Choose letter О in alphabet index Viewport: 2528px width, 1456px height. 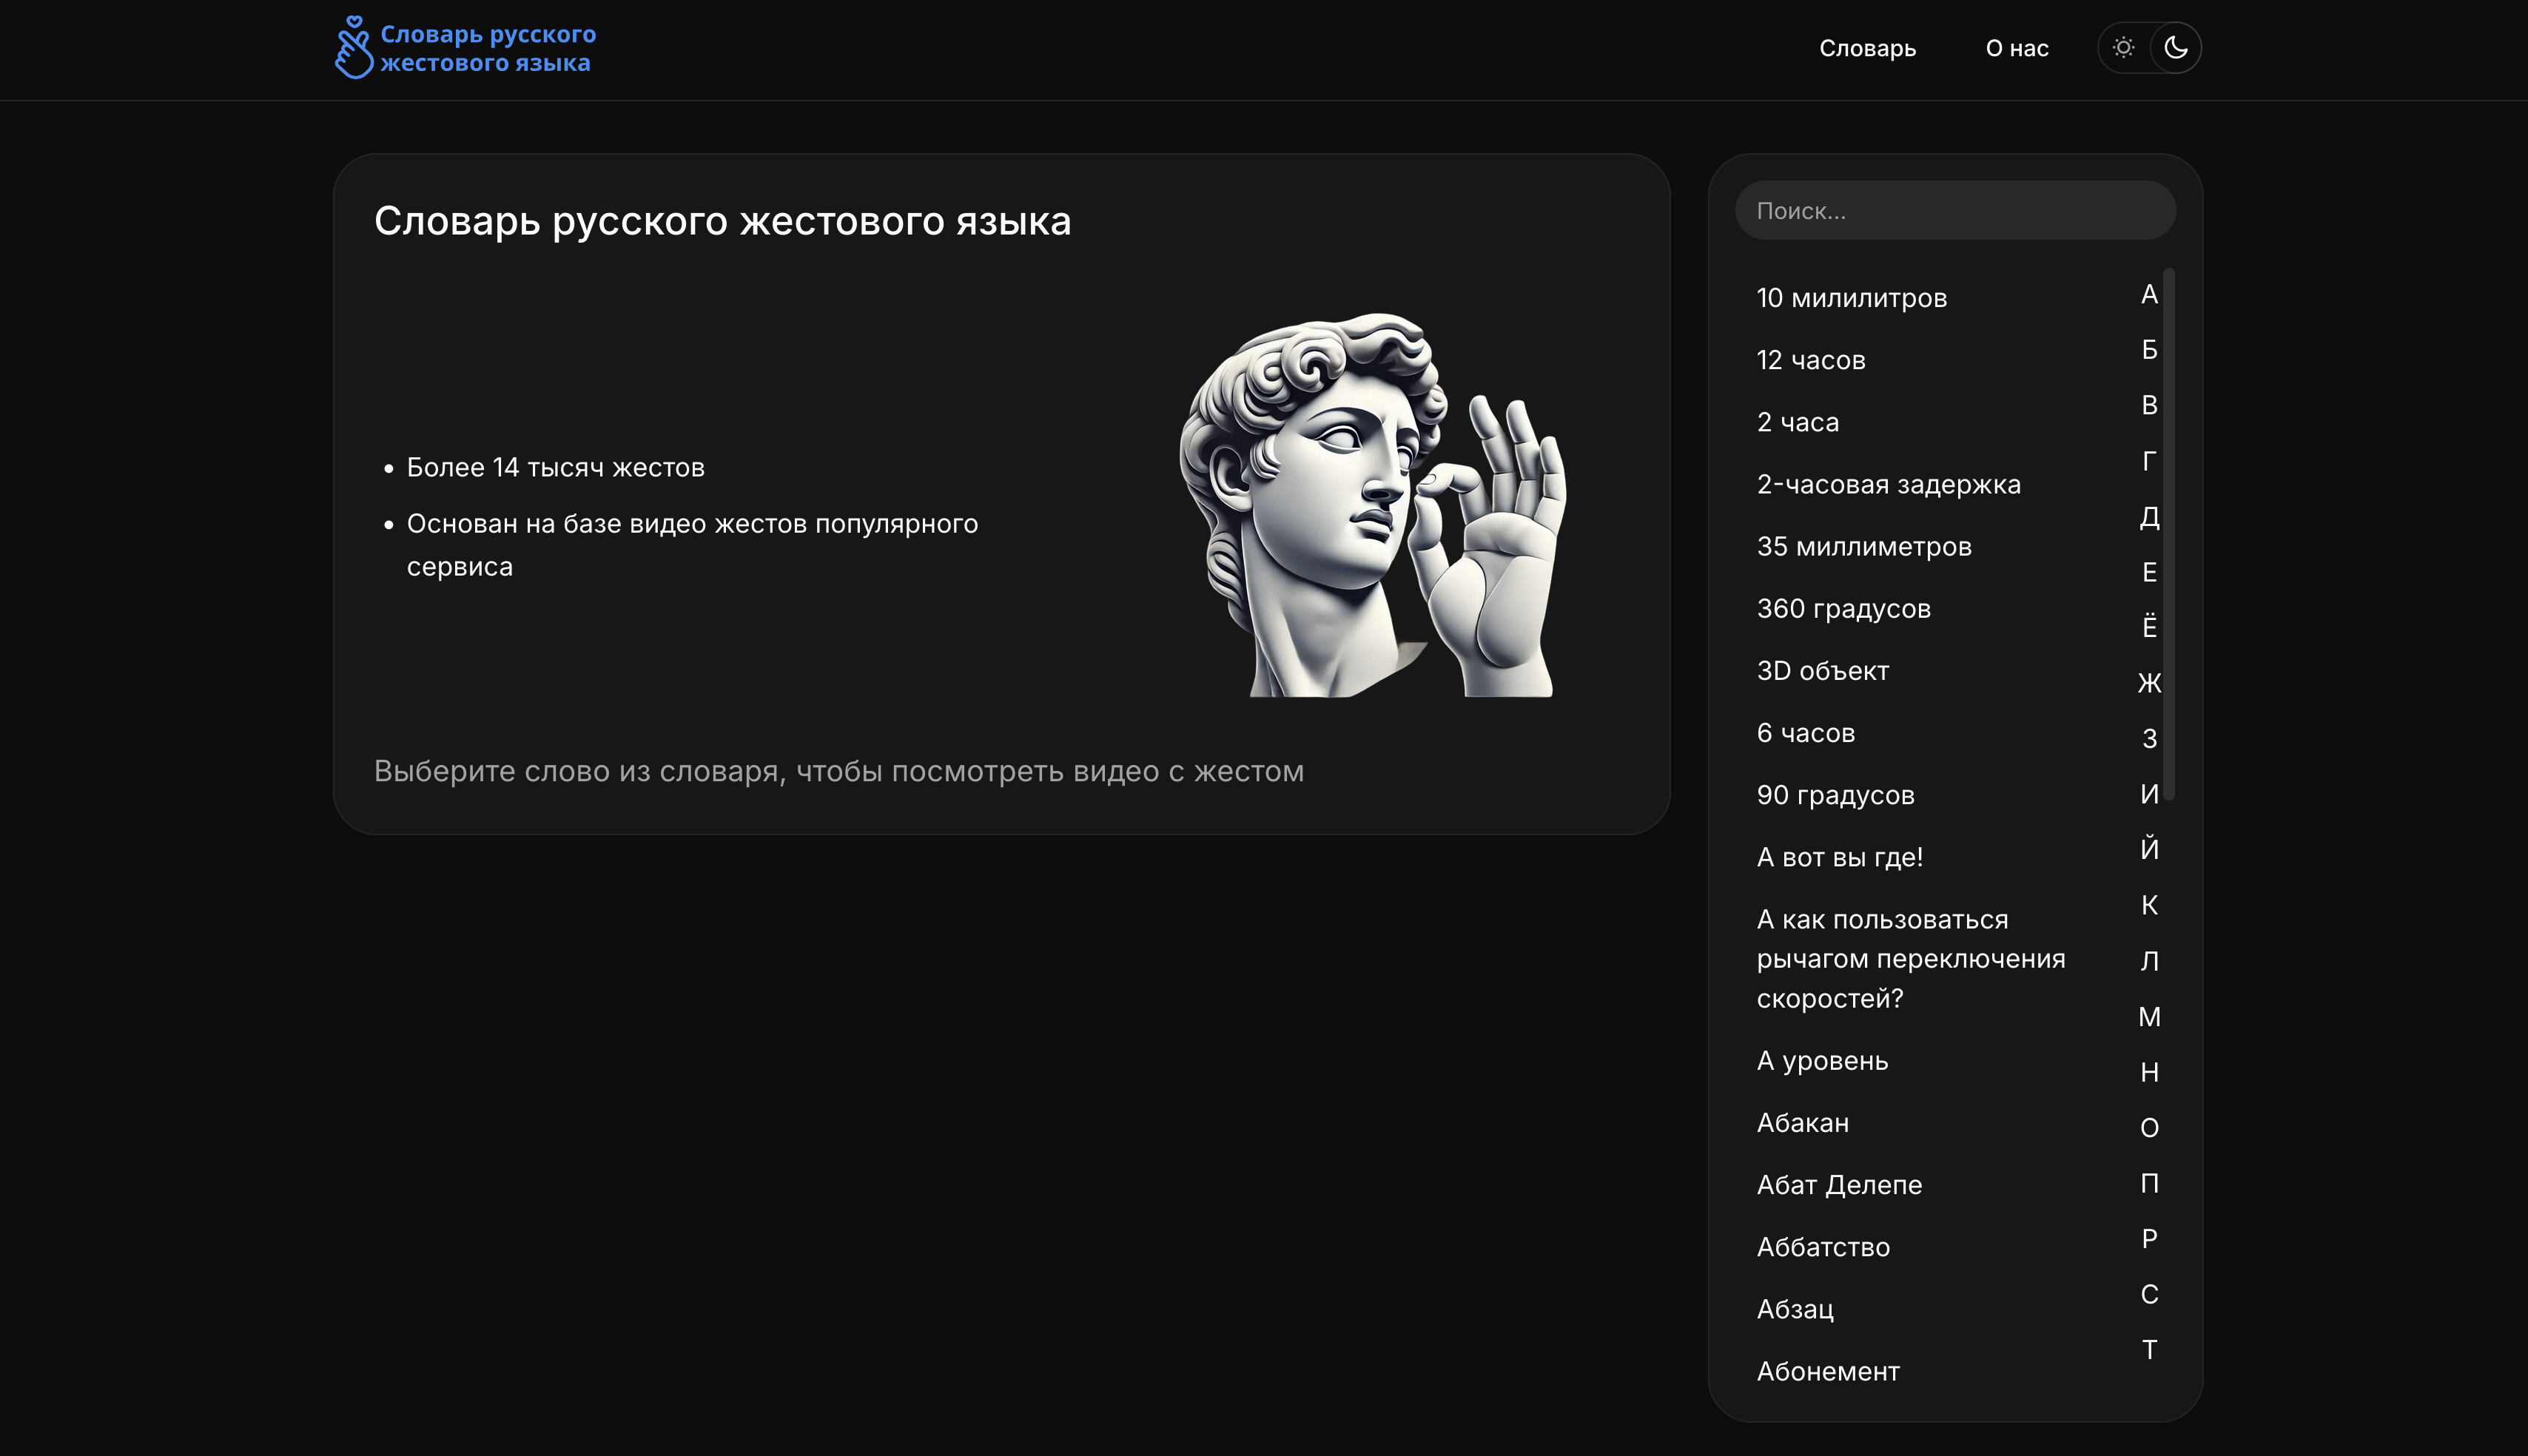point(2149,1127)
